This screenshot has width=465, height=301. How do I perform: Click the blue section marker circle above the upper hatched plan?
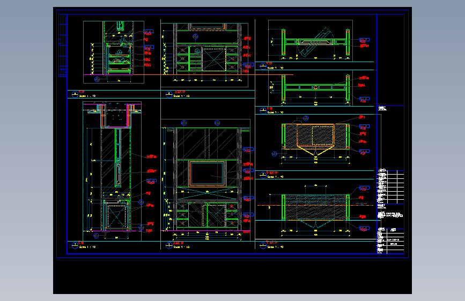306,118
